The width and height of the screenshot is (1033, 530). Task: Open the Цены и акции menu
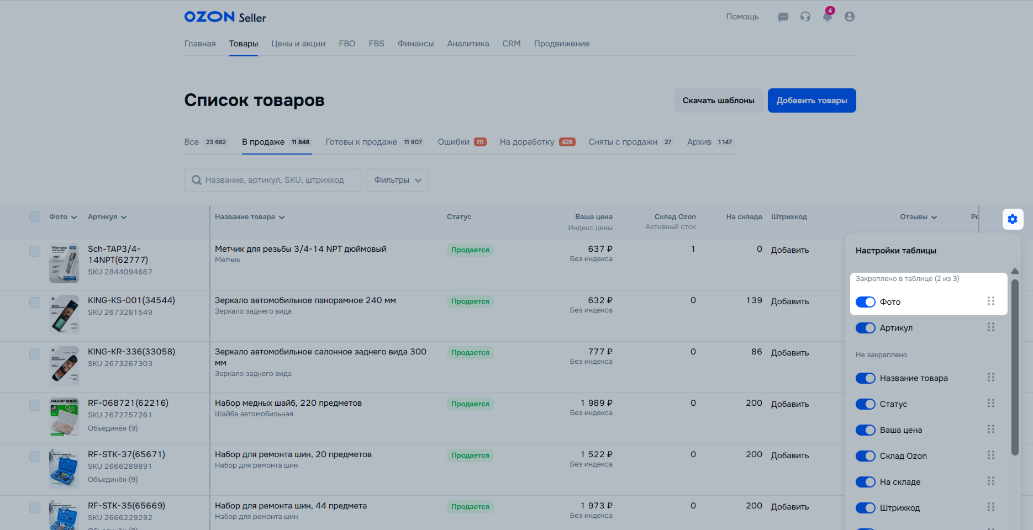tap(298, 44)
